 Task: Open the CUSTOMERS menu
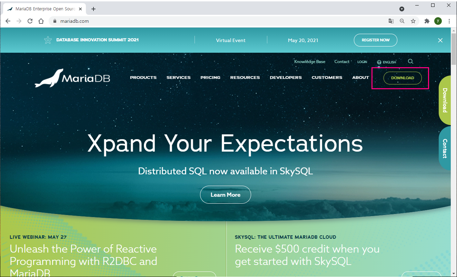[x=327, y=78]
